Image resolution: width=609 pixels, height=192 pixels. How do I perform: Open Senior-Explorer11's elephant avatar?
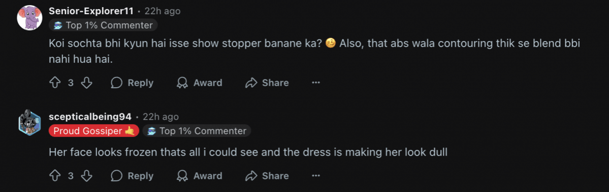point(30,18)
